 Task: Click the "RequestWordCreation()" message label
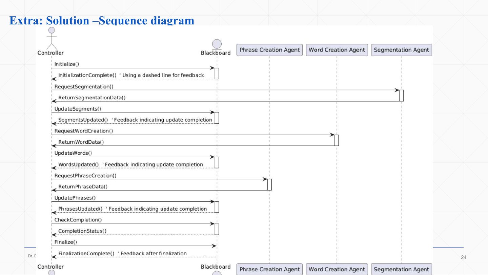[x=84, y=131]
